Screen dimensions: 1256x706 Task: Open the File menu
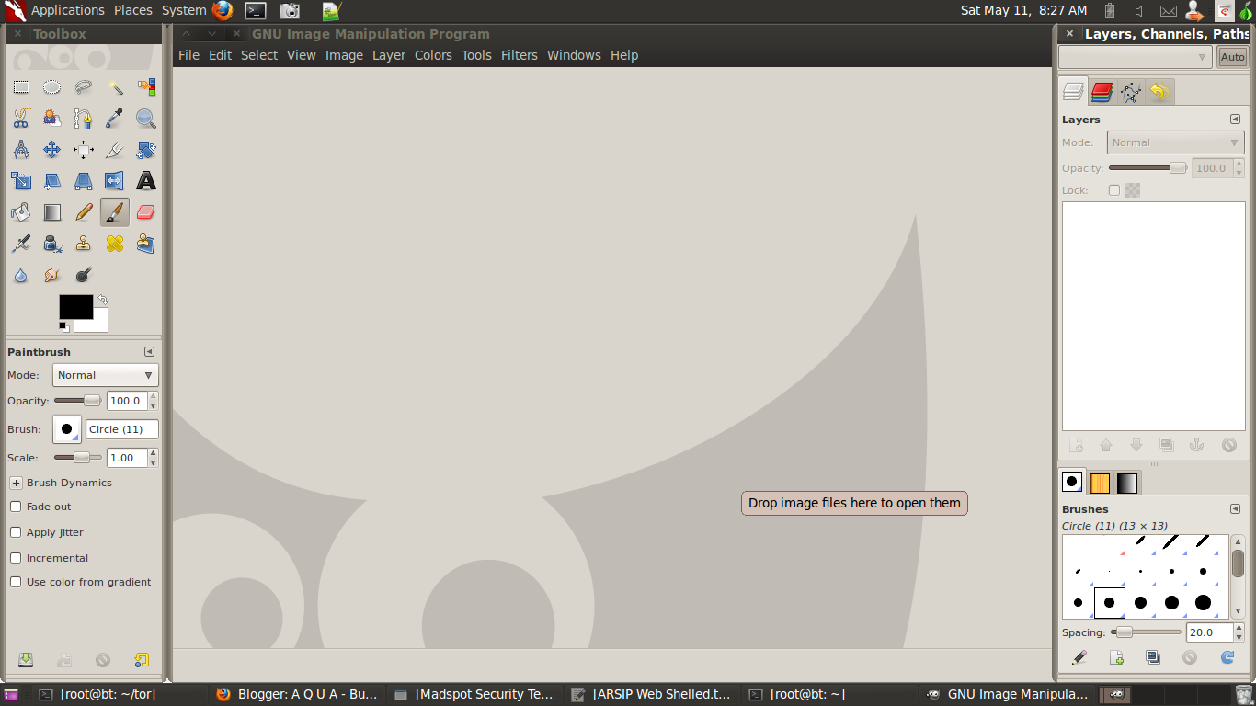[188, 55]
